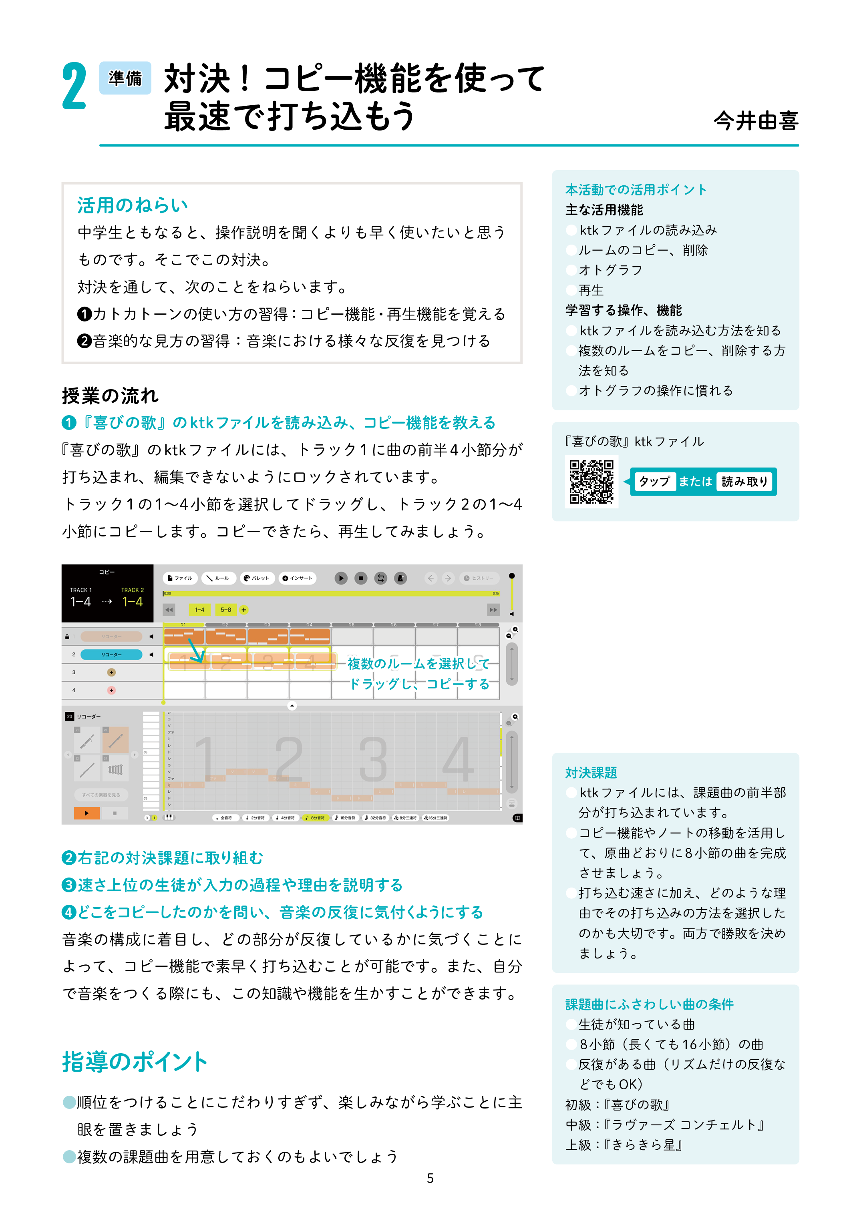Viewport: 861px width, 1215px height.
Task: Zoom in on the piano roll
Action: tap(515, 717)
